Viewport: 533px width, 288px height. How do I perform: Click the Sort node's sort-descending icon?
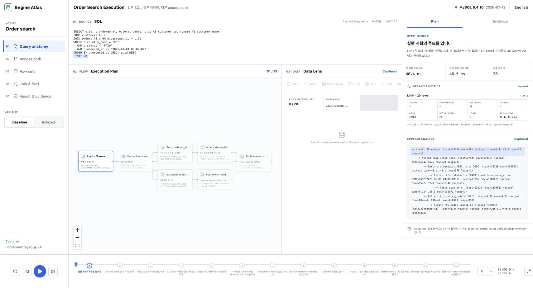163,147
